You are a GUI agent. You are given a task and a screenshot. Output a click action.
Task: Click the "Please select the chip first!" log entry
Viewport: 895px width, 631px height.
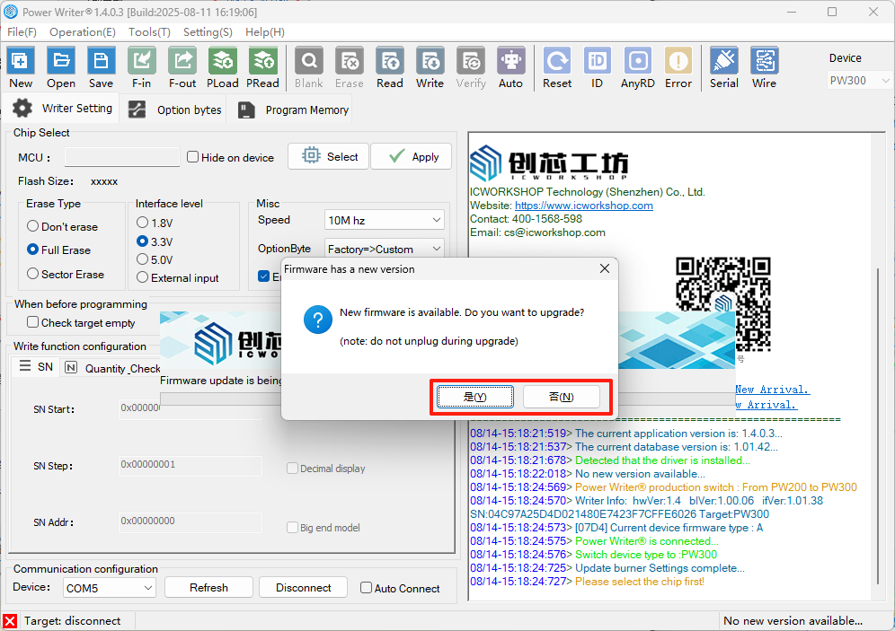pos(640,582)
